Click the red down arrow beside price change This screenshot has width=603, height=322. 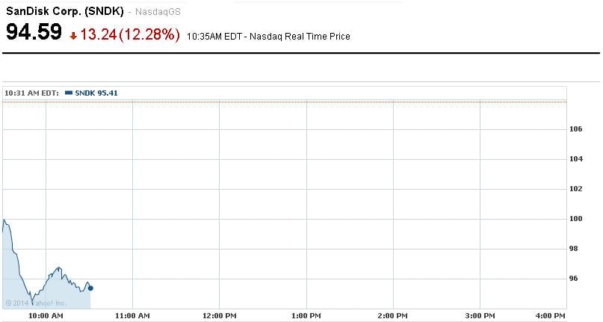tap(73, 35)
